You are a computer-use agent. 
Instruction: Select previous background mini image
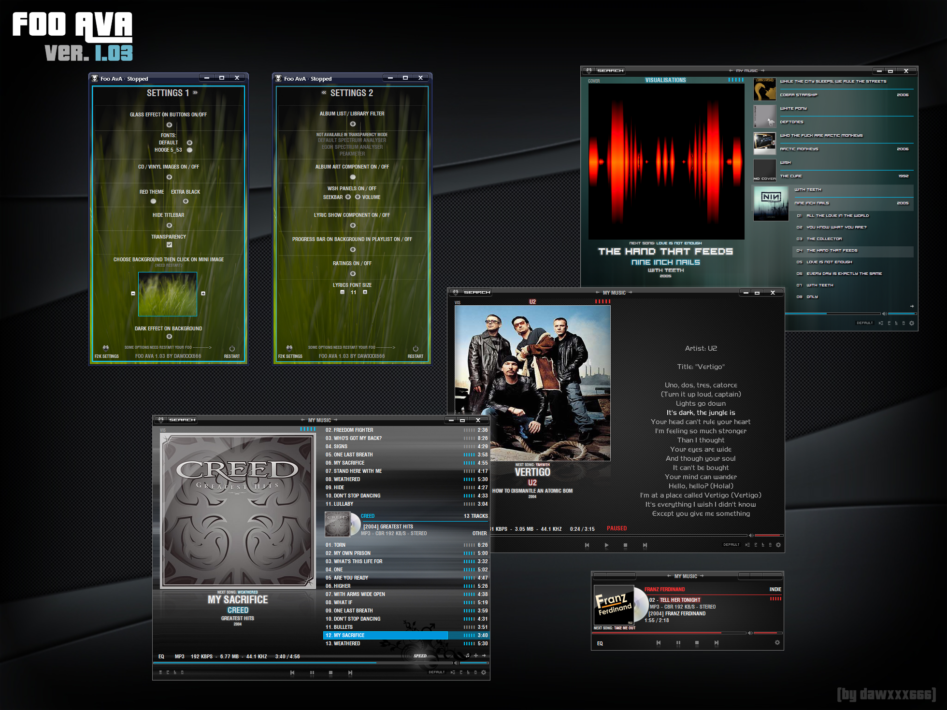pos(133,293)
